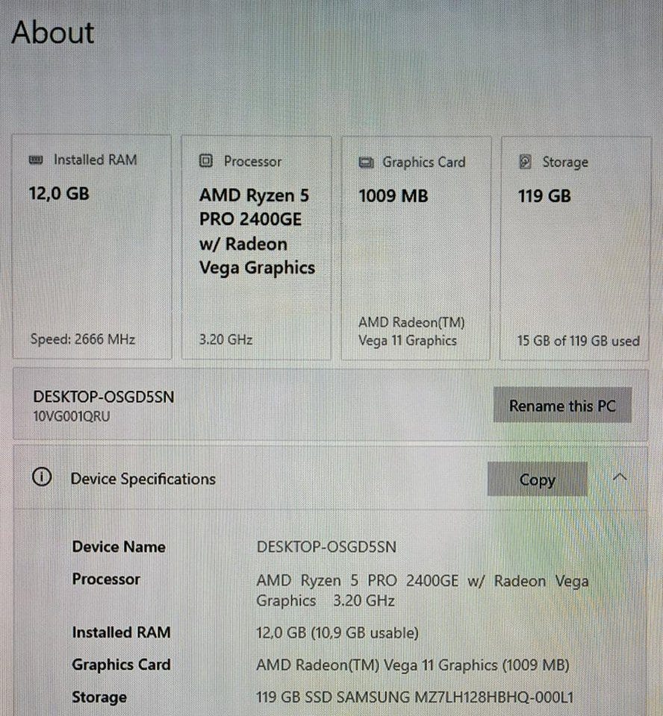Click Vega 11 Graphics (1009 MB) value
Screen dimensions: 663x716
click(412, 665)
